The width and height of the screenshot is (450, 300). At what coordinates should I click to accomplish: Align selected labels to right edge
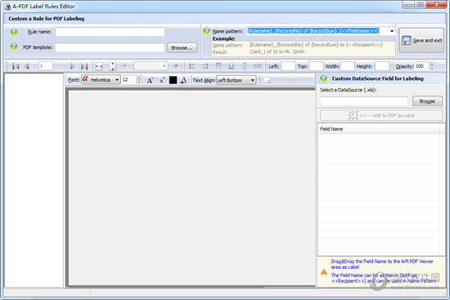205,66
